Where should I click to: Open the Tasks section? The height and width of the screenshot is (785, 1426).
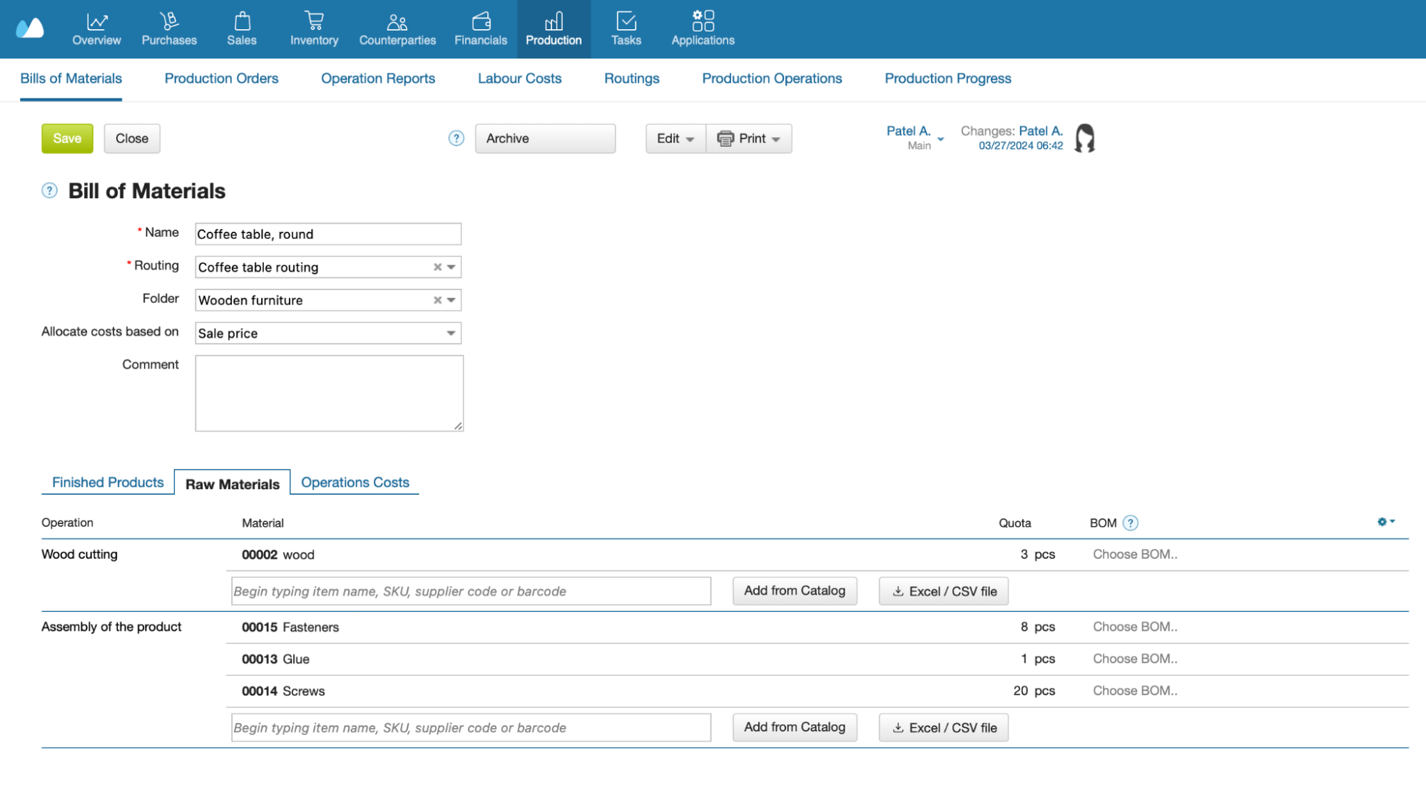[x=626, y=29]
